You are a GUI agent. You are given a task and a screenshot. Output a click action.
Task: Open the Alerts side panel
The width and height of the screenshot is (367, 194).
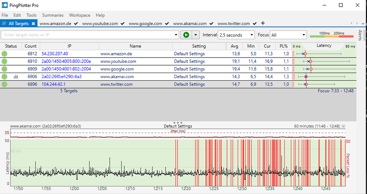pyautogui.click(x=360, y=35)
